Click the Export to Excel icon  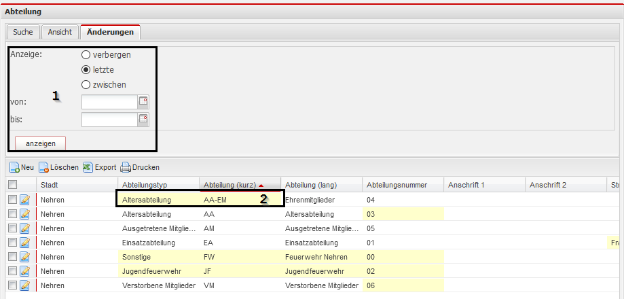coord(88,167)
